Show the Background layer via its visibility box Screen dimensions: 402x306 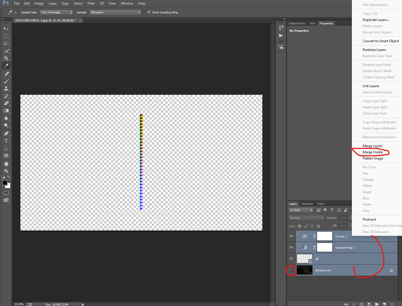pyautogui.click(x=291, y=270)
